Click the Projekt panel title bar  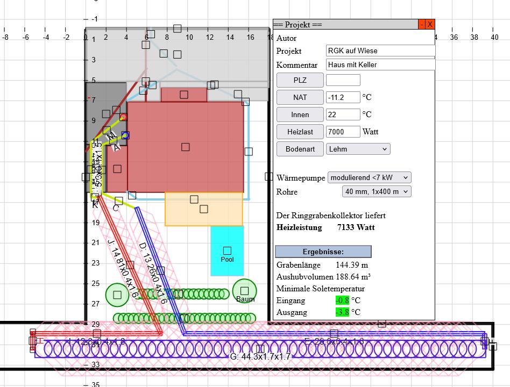click(344, 25)
